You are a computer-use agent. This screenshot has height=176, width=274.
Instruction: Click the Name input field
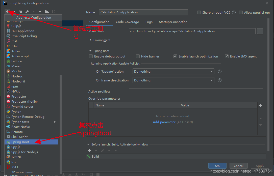[x=143, y=12]
